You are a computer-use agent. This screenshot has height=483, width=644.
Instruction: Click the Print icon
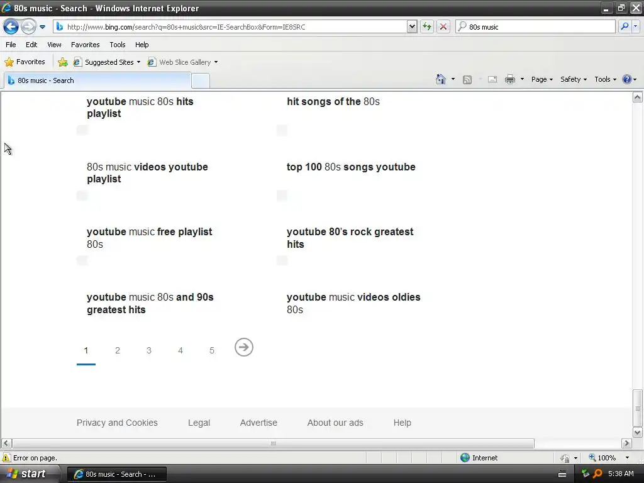[x=510, y=79]
